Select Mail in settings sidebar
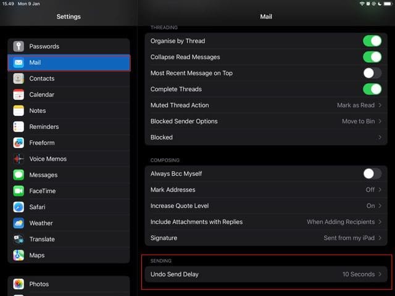This screenshot has height=296, width=395. pos(69,62)
